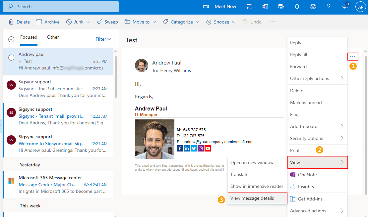
Task: Click the Twitter icon in signature
Action: [x=194, y=148]
